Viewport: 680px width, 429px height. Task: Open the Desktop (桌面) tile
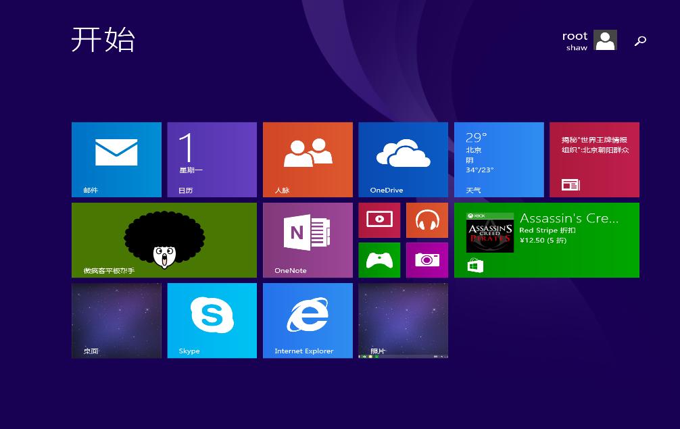click(116, 321)
